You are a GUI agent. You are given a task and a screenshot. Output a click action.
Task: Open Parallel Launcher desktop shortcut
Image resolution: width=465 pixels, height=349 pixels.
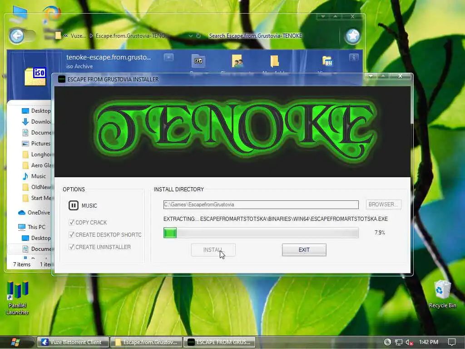(18, 298)
